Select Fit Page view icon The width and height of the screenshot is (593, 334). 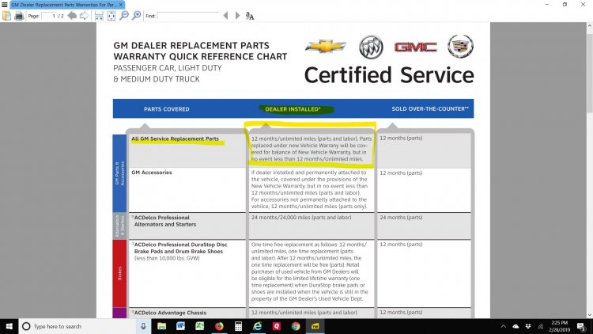111,16
